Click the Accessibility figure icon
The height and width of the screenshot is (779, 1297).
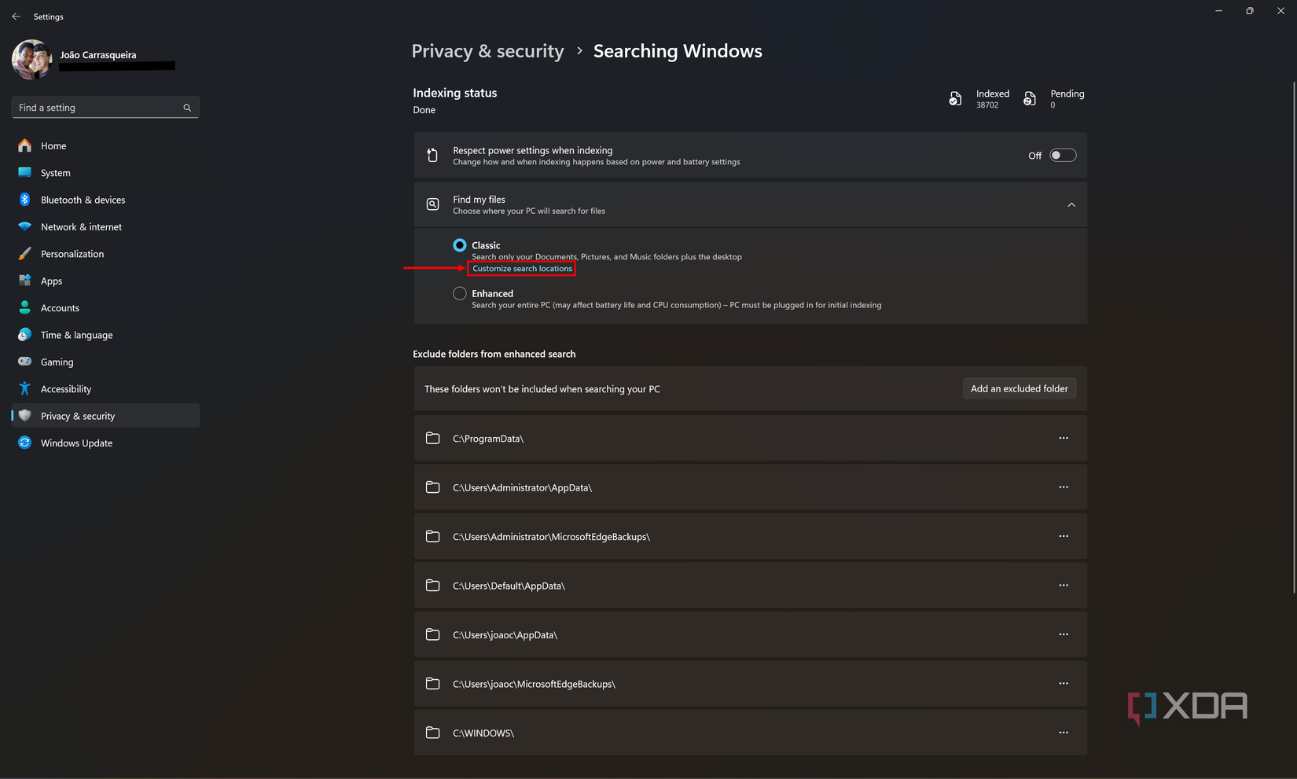click(25, 389)
